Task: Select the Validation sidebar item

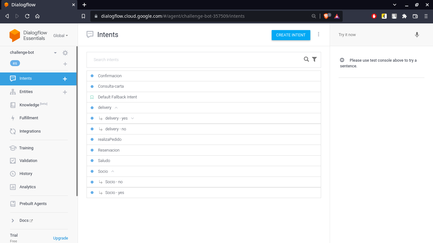Action: (x=13, y=160)
